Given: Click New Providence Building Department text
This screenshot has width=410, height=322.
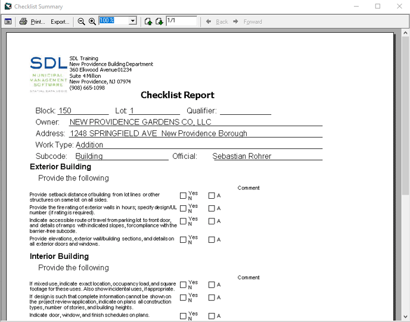Looking at the screenshot, I should pyautogui.click(x=111, y=64).
